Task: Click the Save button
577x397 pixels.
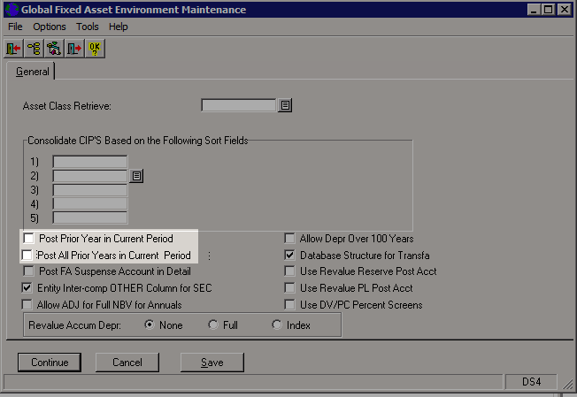Action: [x=212, y=363]
